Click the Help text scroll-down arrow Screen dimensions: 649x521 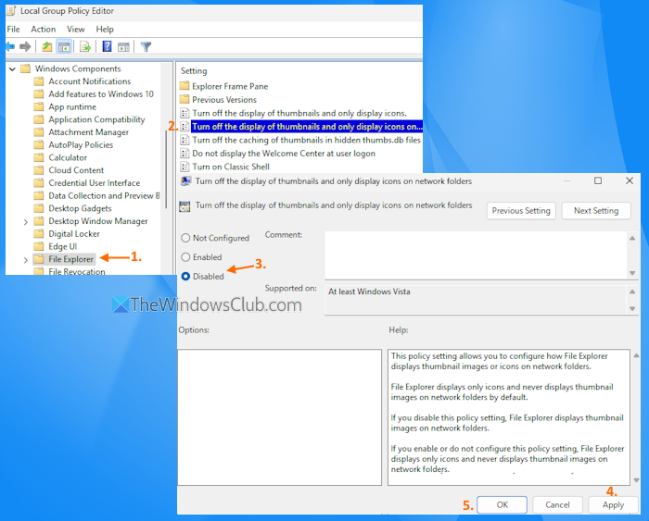[x=636, y=480]
